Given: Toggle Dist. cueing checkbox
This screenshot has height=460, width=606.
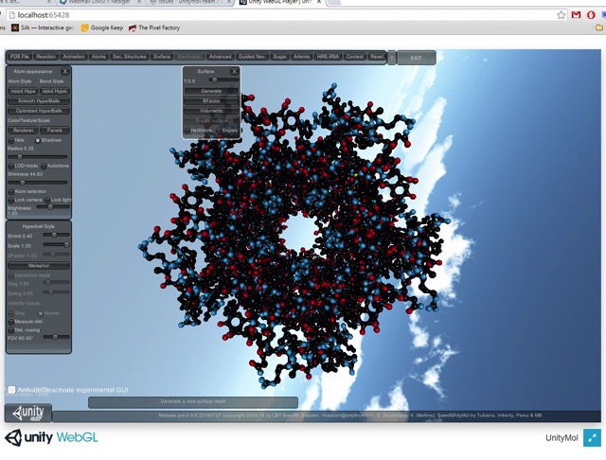Looking at the screenshot, I should (x=11, y=330).
